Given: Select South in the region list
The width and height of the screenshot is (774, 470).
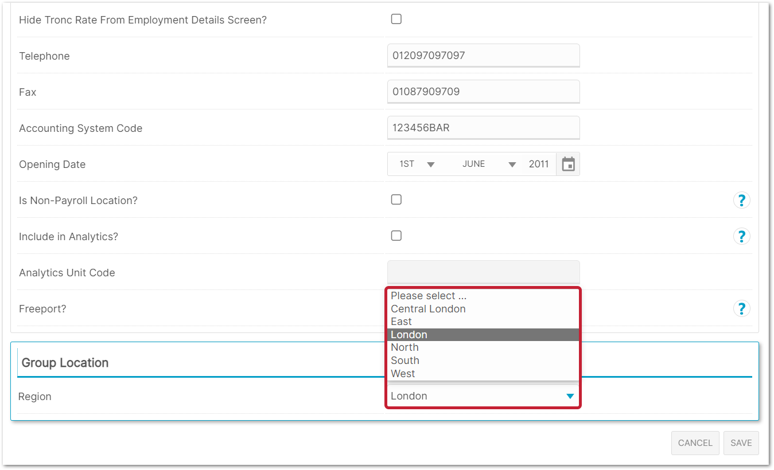Looking at the screenshot, I should coord(405,361).
